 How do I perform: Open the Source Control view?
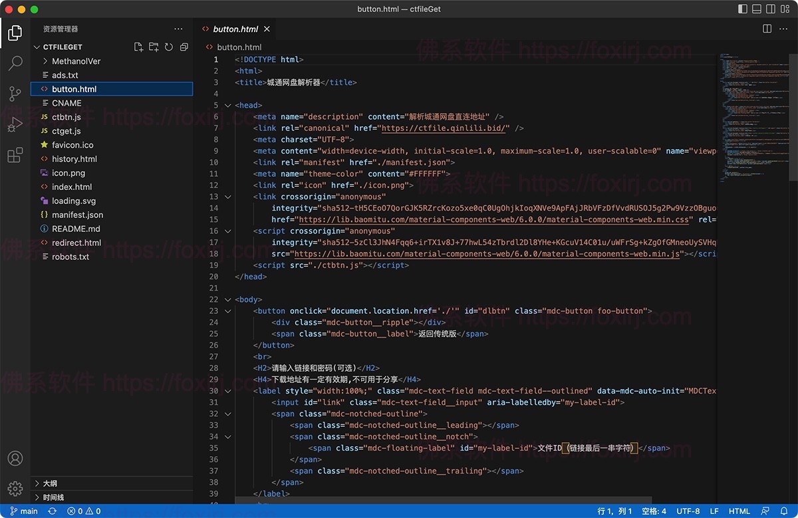tap(15, 94)
